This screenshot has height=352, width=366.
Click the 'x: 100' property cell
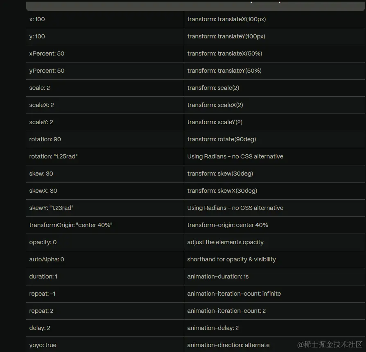coord(105,19)
